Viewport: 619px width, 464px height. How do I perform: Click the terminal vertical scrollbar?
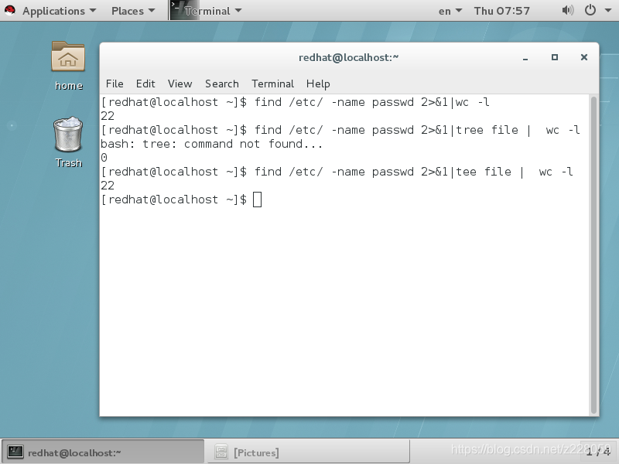pos(593,255)
